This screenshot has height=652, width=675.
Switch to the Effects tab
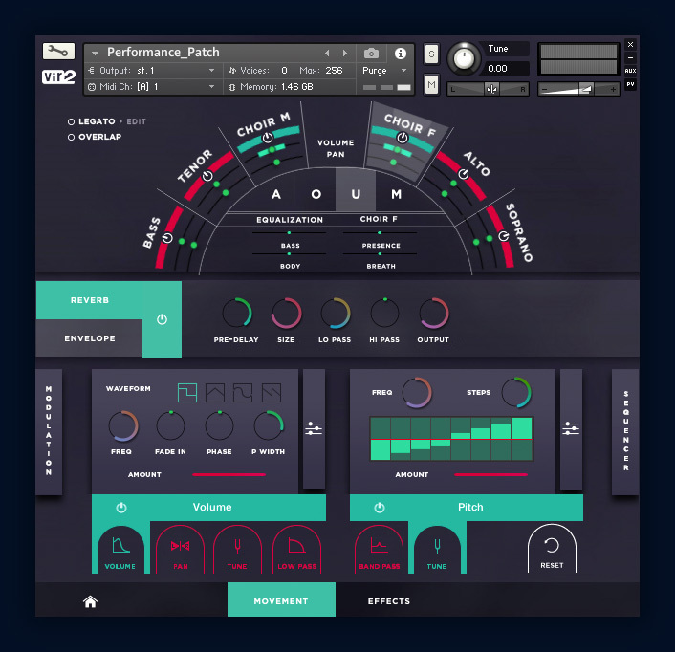pyautogui.click(x=389, y=601)
